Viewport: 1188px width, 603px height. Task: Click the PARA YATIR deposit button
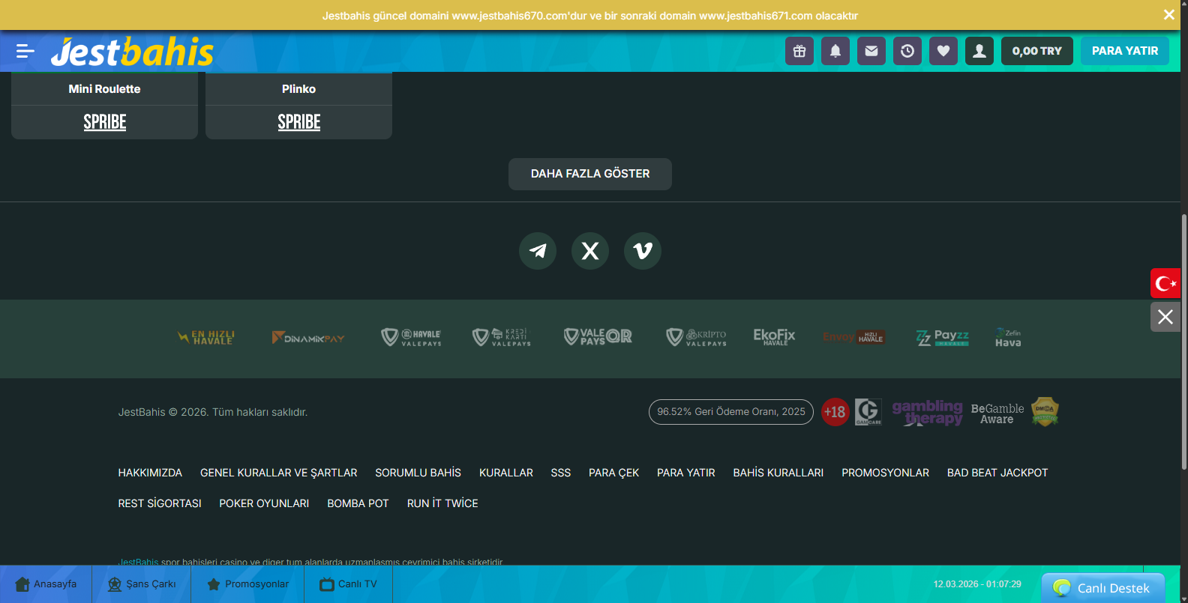(1124, 51)
